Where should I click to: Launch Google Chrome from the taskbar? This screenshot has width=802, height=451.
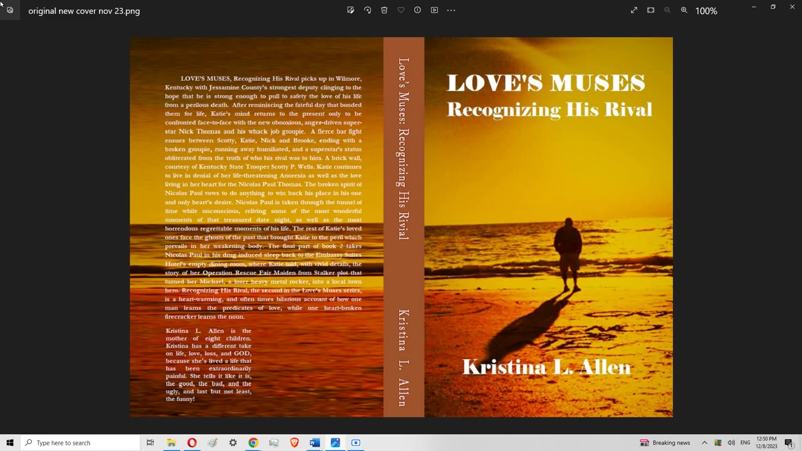point(253,443)
